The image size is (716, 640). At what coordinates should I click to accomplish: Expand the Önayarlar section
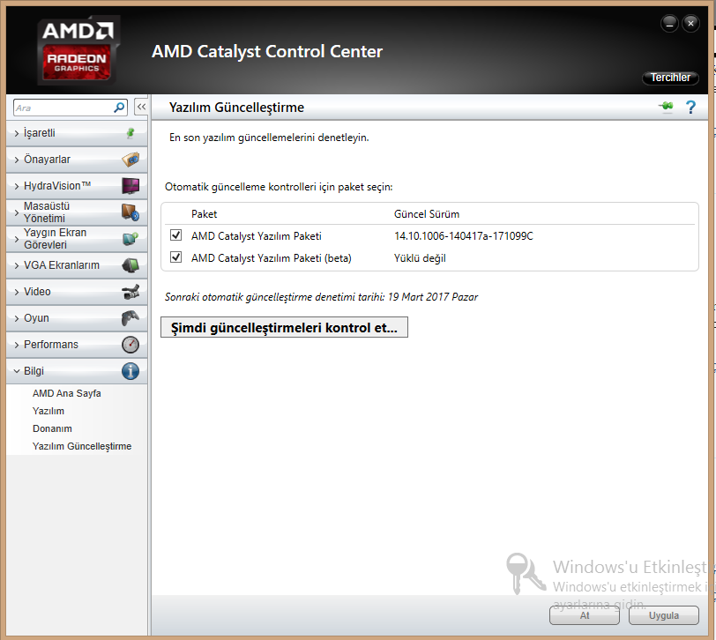pyautogui.click(x=77, y=160)
